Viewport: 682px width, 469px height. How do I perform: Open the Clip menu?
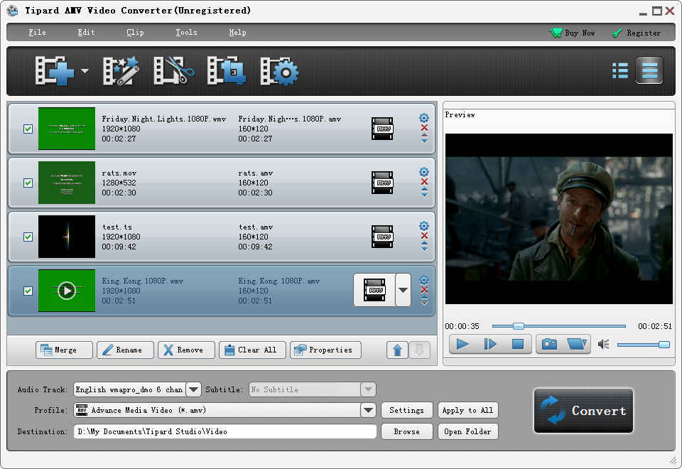click(x=135, y=33)
